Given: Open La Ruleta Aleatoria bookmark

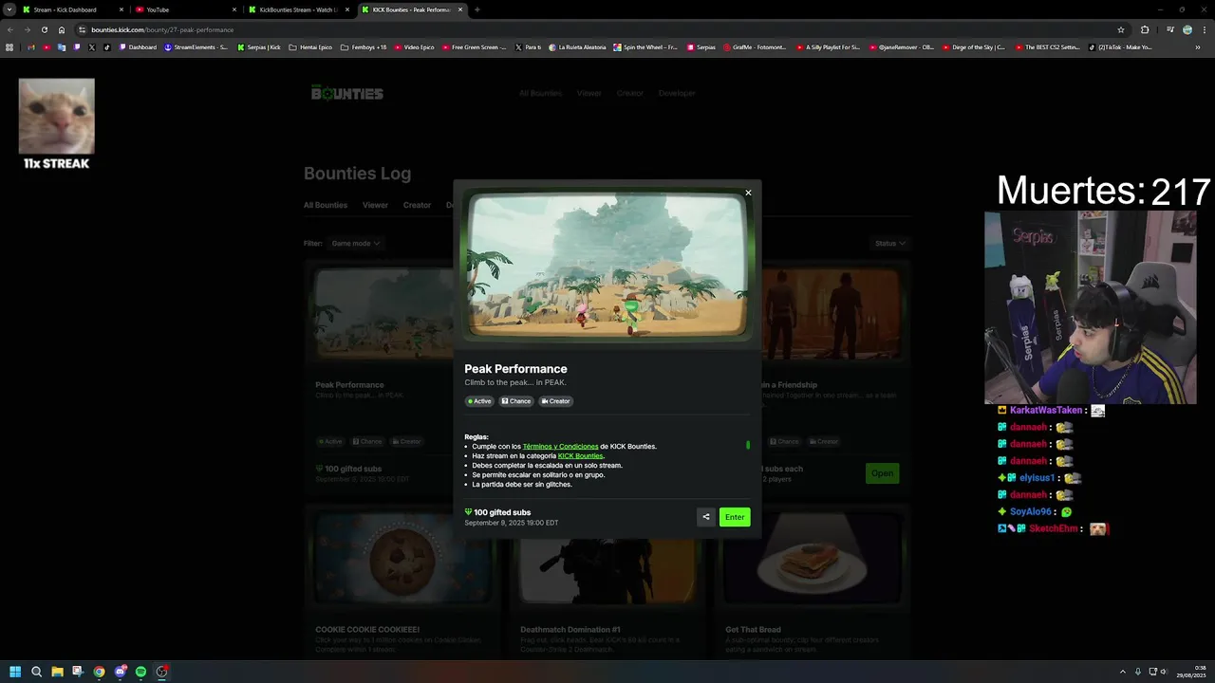Looking at the screenshot, I should tap(578, 46).
